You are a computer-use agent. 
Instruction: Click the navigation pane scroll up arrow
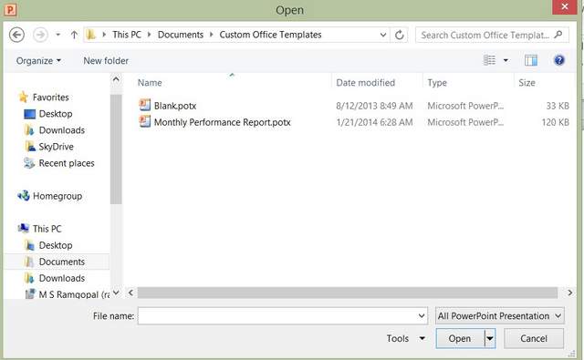point(116,79)
